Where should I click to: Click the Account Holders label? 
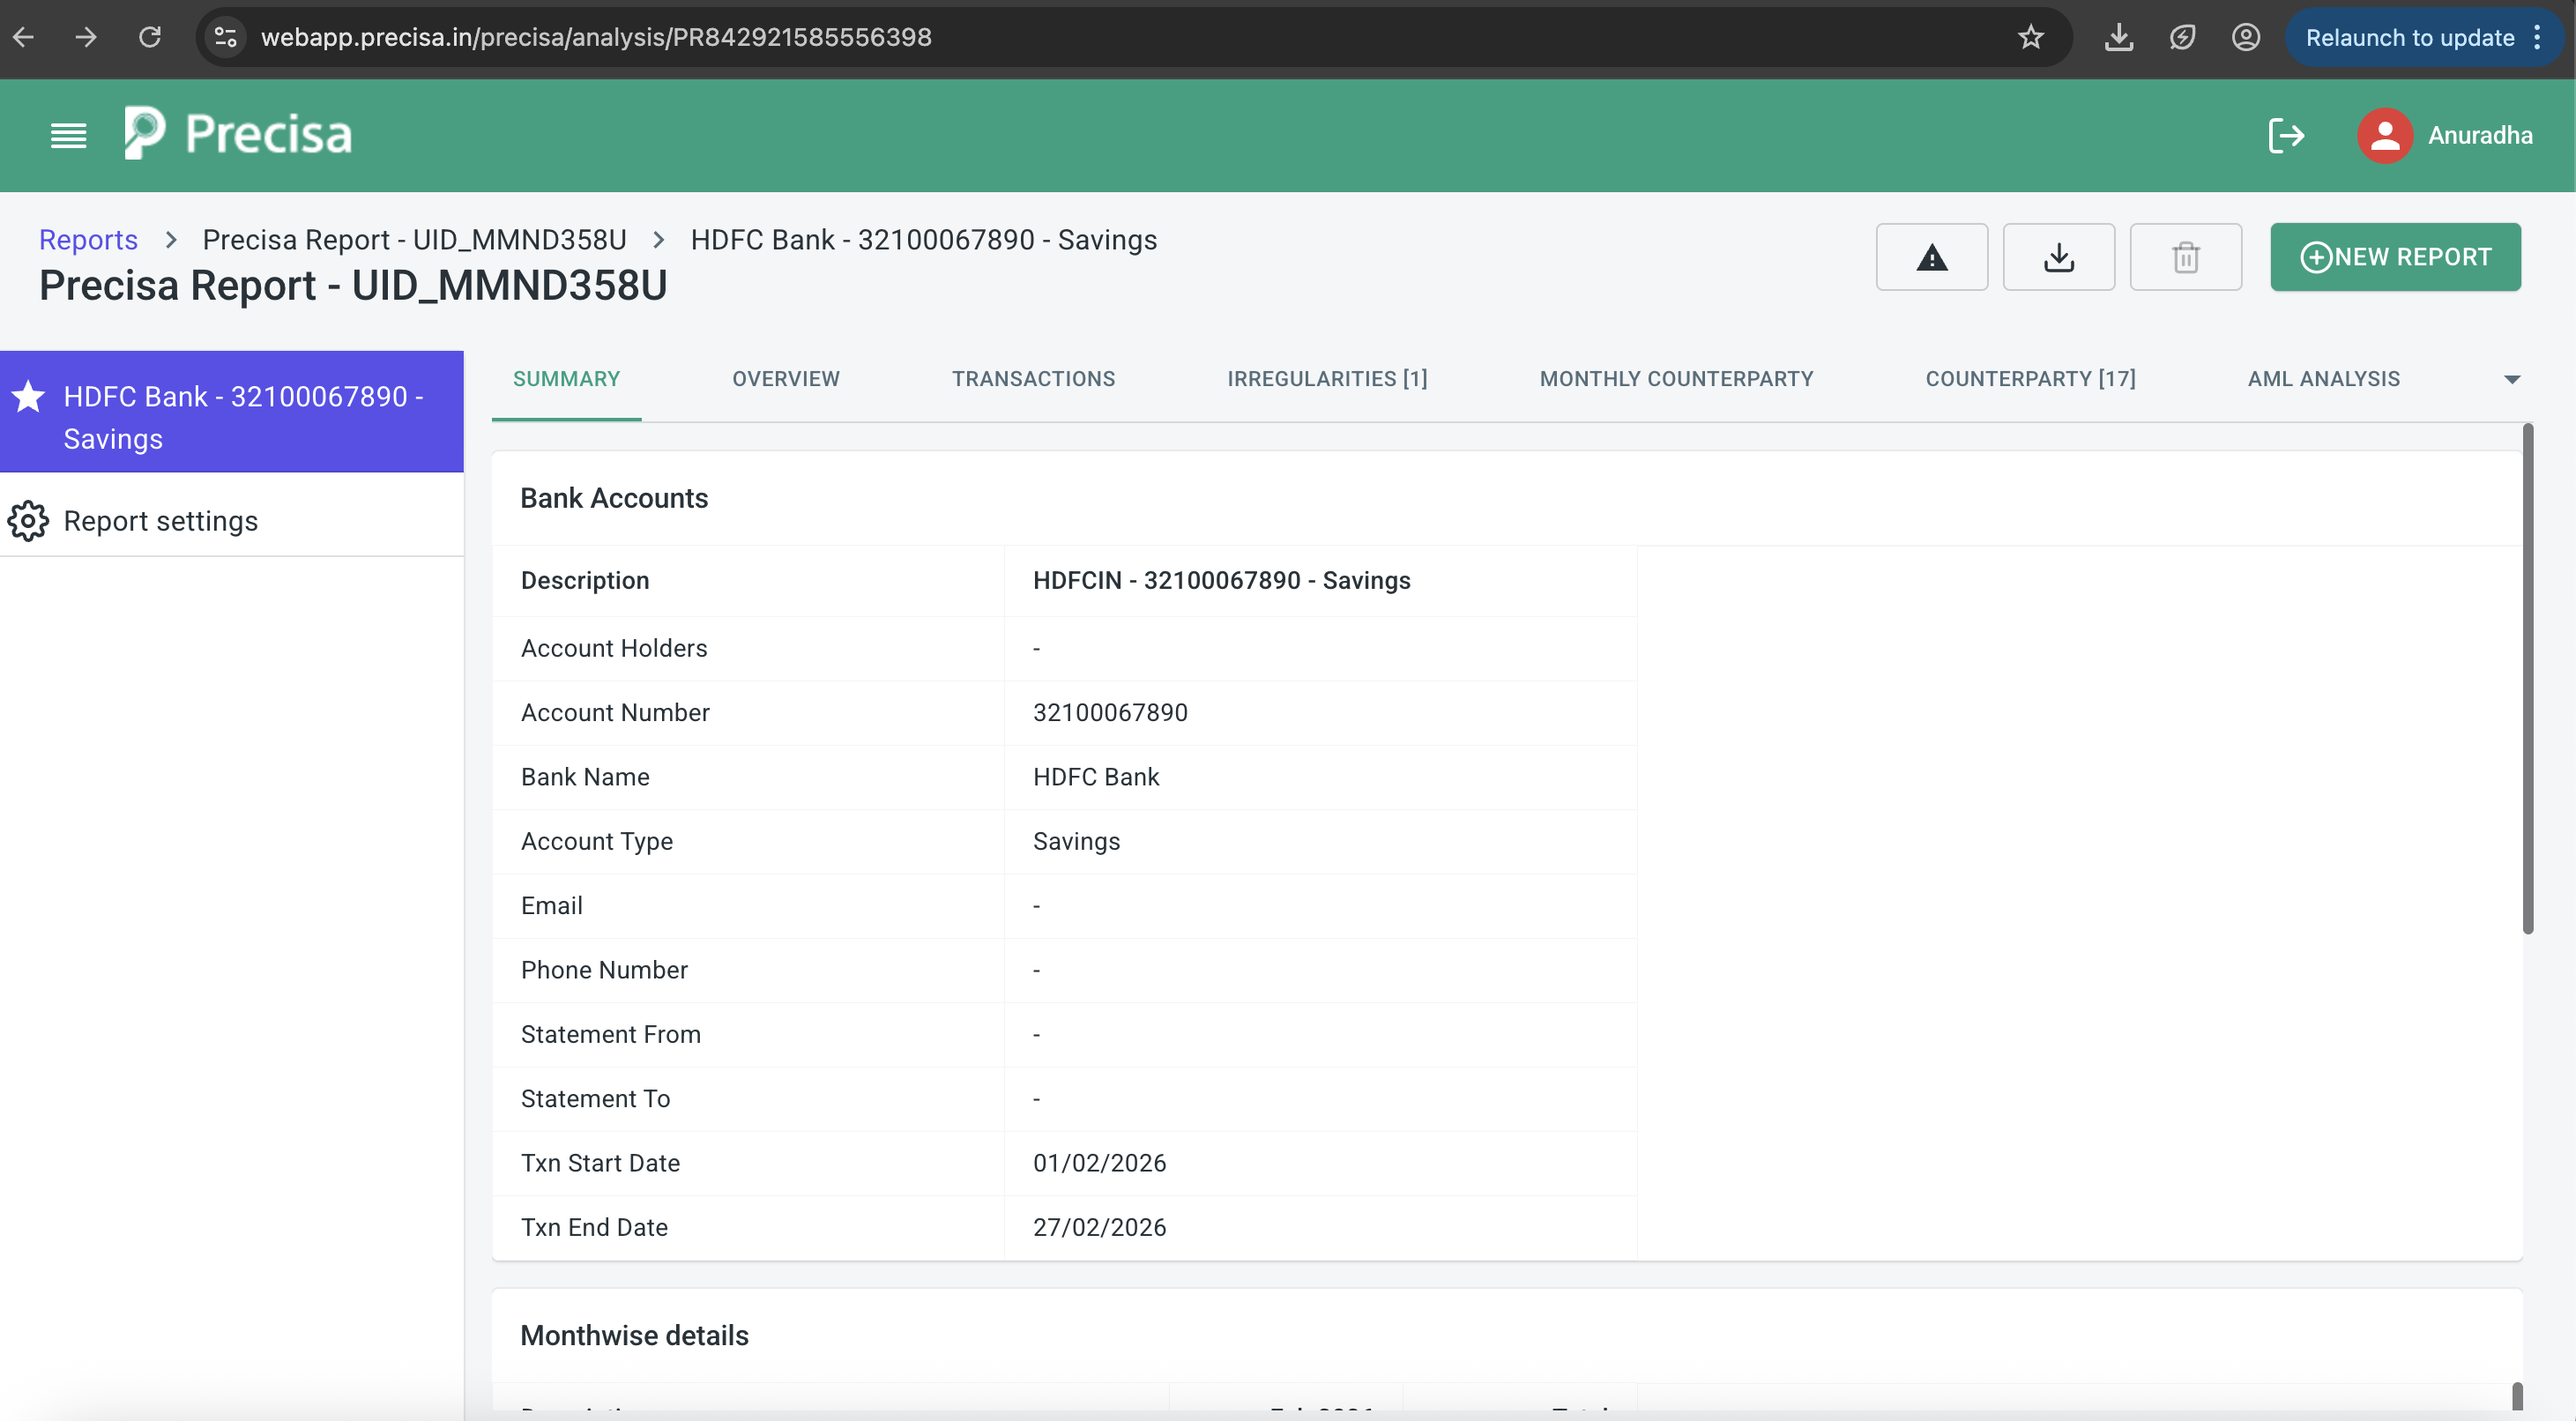(x=614, y=648)
